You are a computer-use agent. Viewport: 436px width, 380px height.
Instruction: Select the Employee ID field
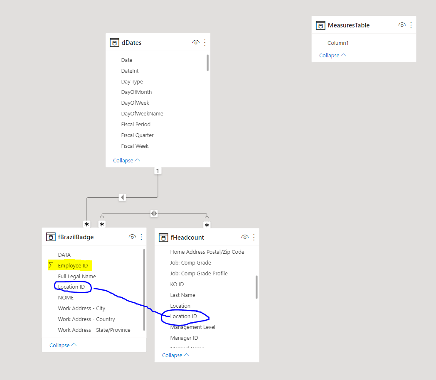point(73,265)
